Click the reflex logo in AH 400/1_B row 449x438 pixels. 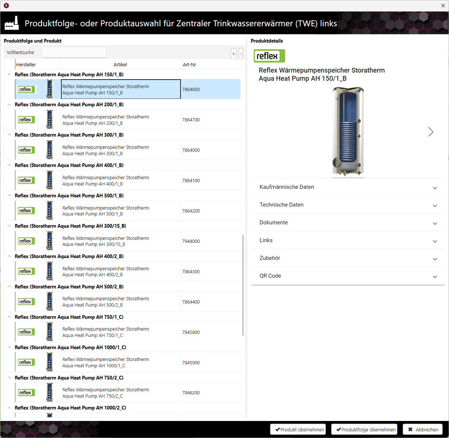coord(26,180)
